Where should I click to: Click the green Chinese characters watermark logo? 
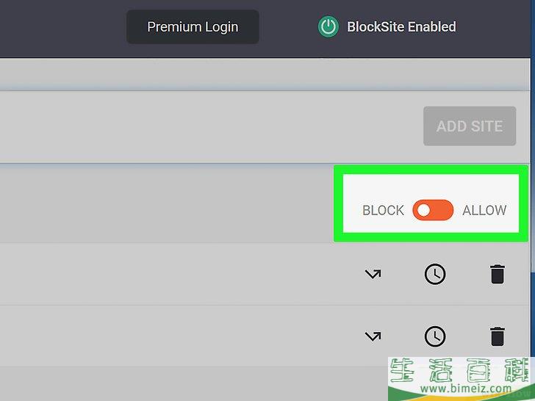coord(462,370)
